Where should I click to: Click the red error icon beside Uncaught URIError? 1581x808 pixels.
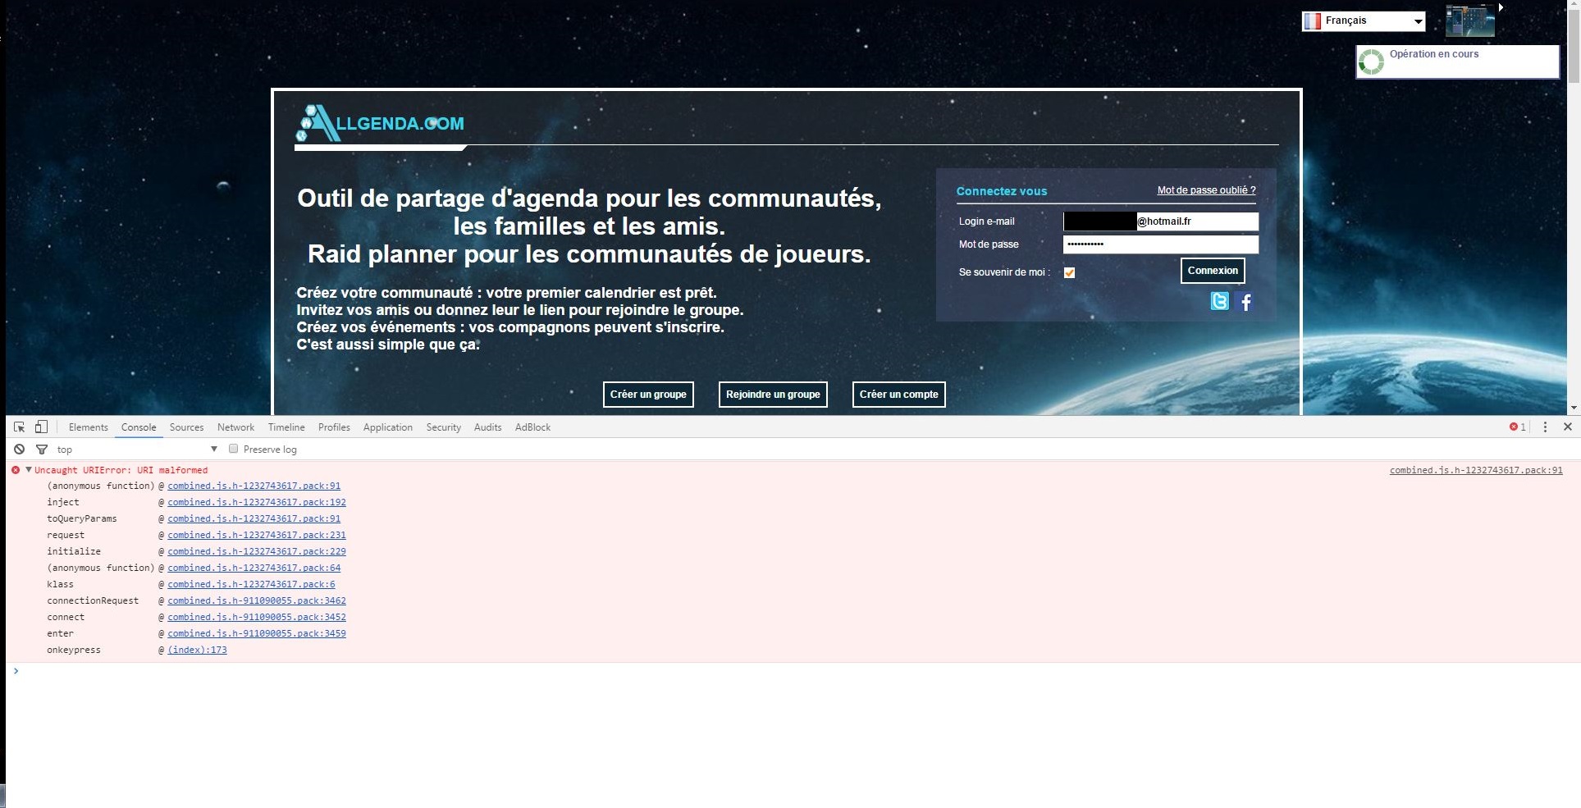16,470
